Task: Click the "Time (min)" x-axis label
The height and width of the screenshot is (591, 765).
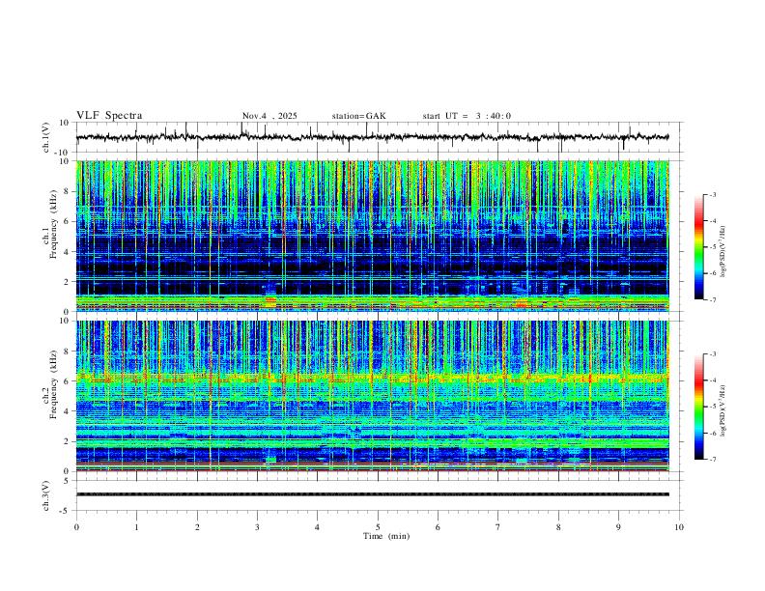Action: point(386,536)
